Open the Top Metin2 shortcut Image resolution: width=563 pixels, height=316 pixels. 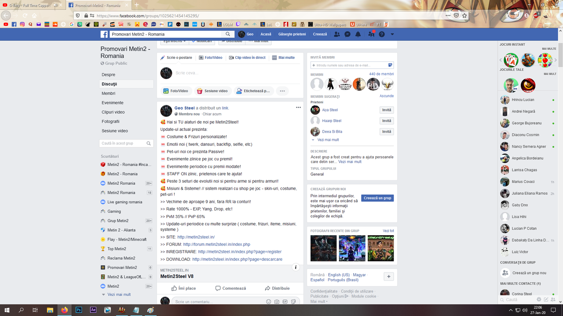117,249
